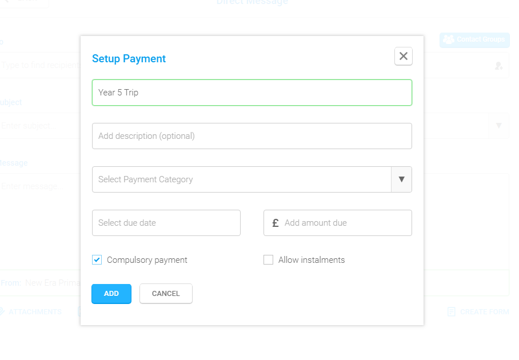519x360 pixels.
Task: Open the Select due date field
Action: click(x=166, y=223)
